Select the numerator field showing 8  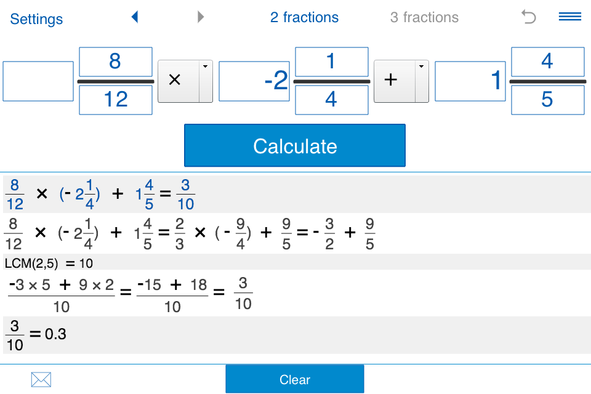pos(115,62)
